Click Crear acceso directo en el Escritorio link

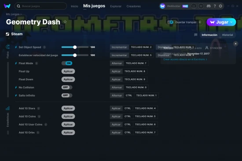185,59
